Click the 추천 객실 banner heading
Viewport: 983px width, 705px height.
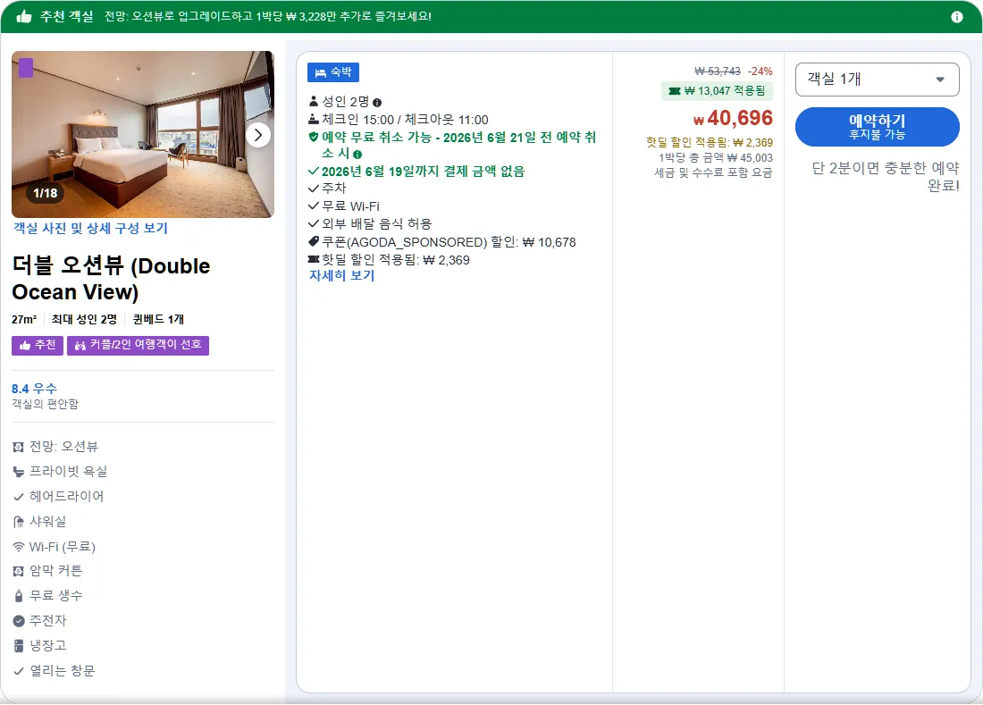[x=66, y=16]
